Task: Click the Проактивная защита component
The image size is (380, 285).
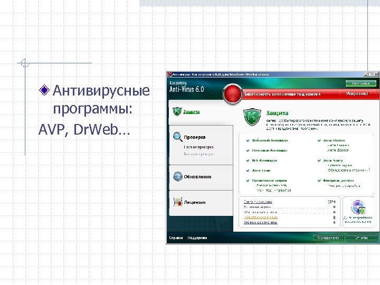Action: (x=269, y=180)
